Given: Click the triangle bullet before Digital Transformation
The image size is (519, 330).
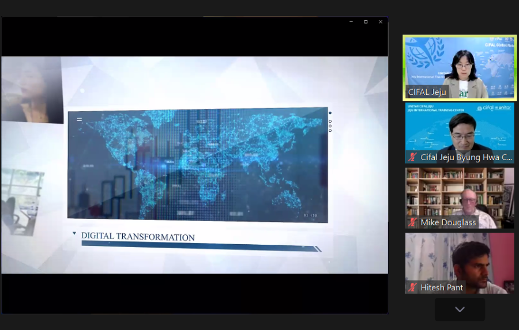Looking at the screenshot, I should 74,233.
